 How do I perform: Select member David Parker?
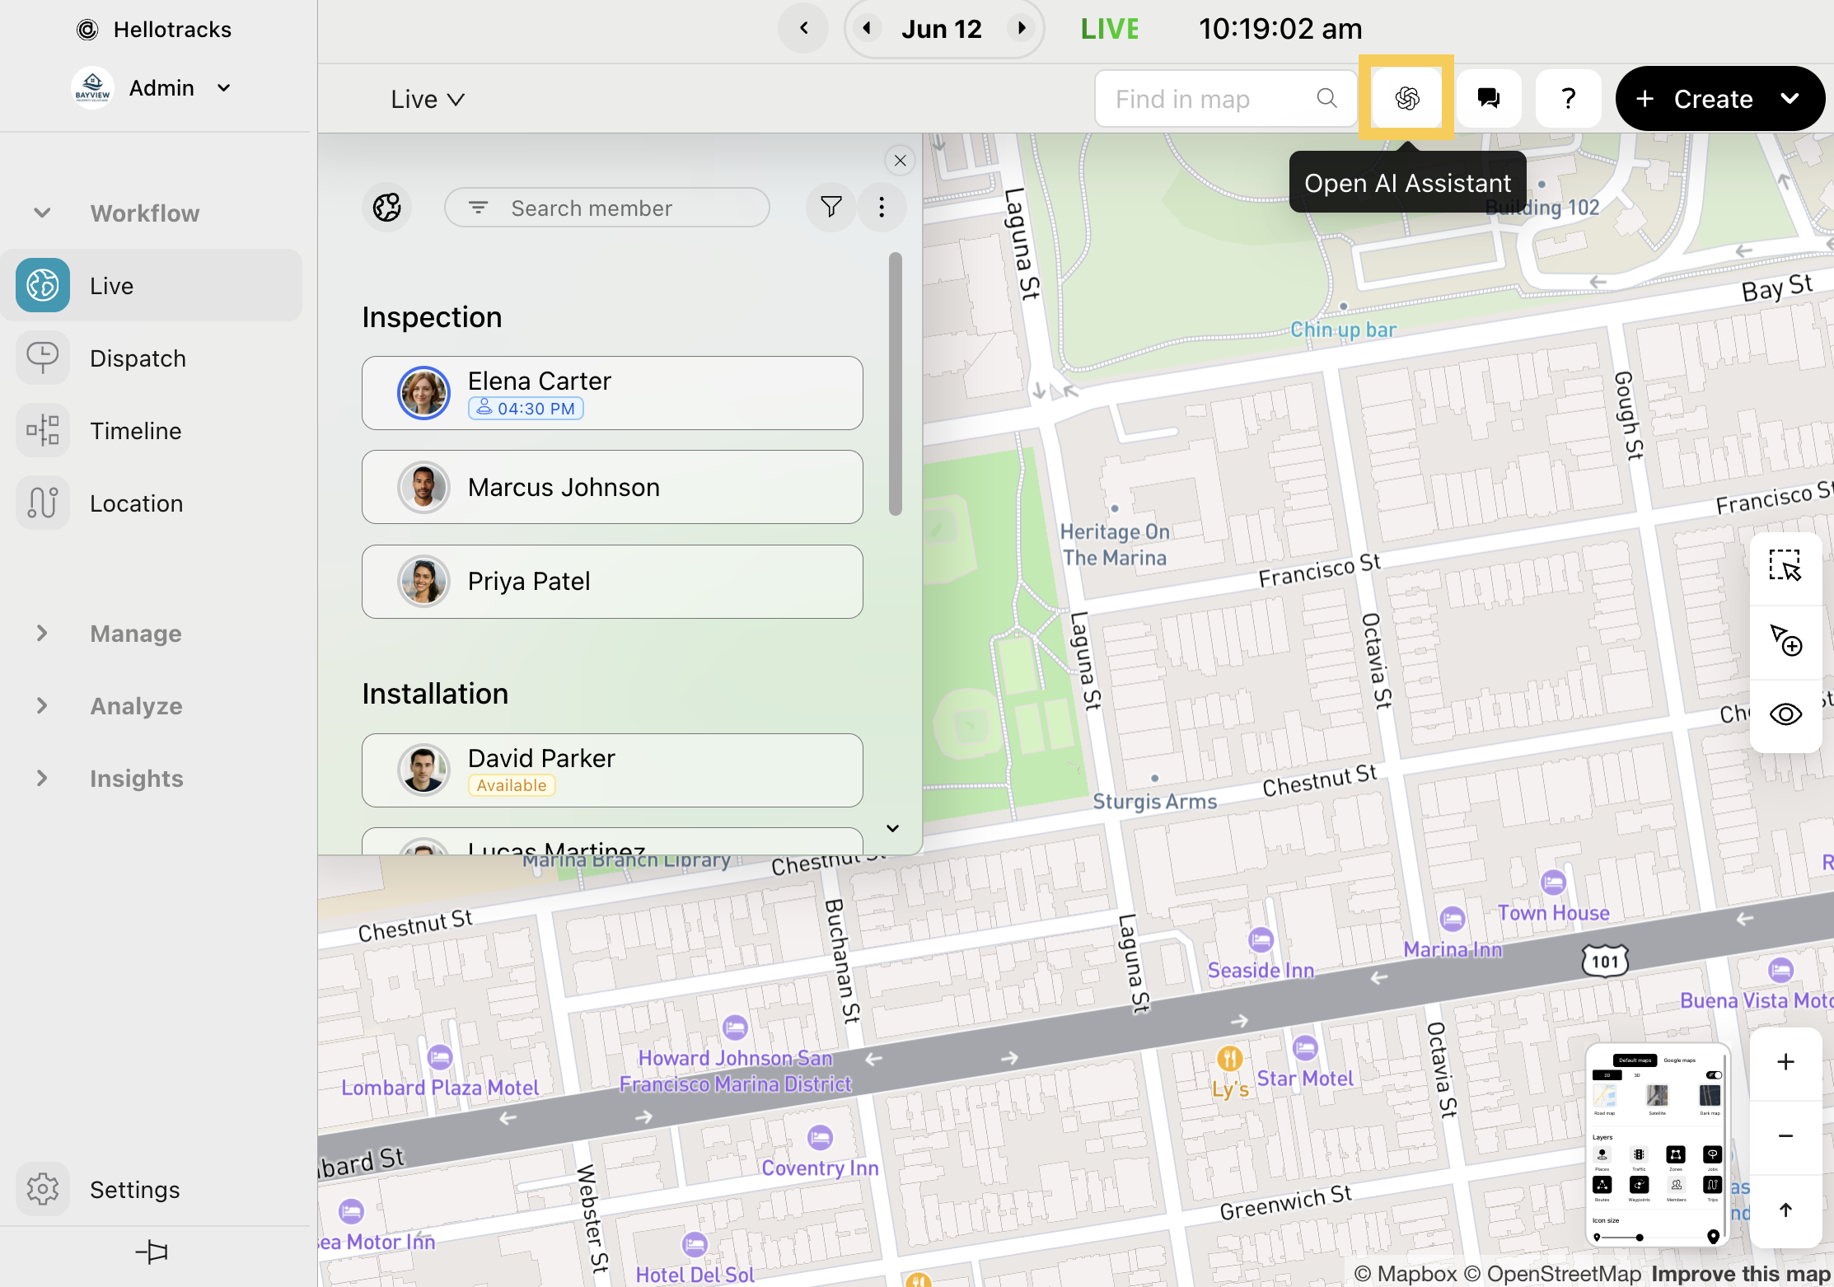(x=612, y=770)
